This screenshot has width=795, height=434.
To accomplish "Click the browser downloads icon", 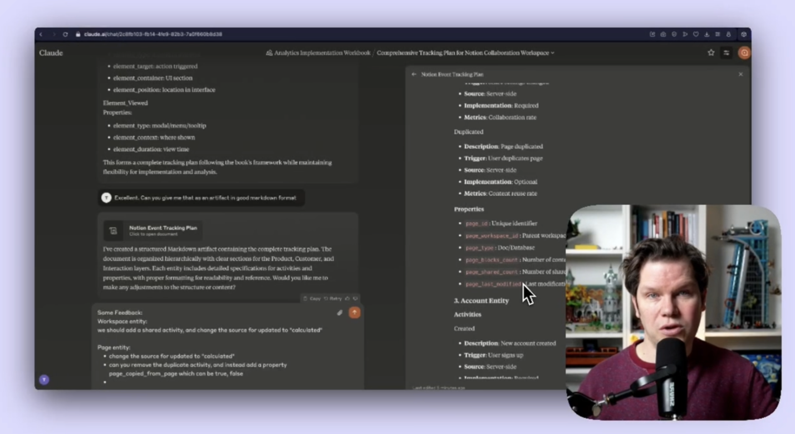I will click(x=706, y=34).
